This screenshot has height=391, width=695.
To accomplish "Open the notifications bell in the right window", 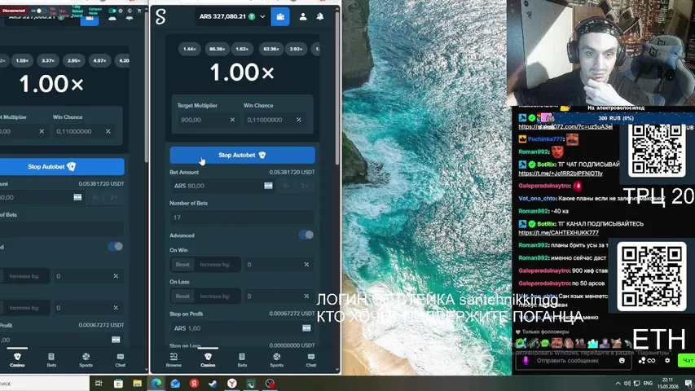I will 319,16.
